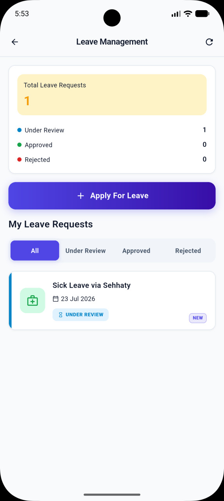This screenshot has height=501, width=224.
Task: Tap the Wi-Fi status bar icon
Action: (x=188, y=14)
